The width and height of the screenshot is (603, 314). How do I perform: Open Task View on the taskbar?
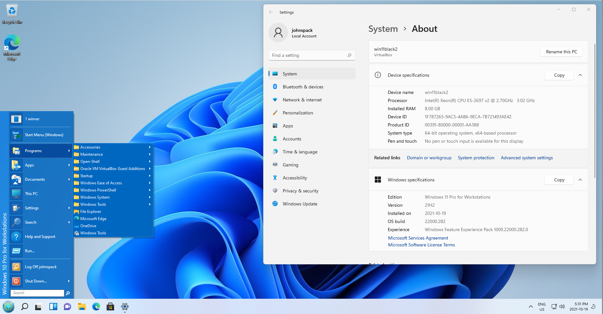coord(39,307)
